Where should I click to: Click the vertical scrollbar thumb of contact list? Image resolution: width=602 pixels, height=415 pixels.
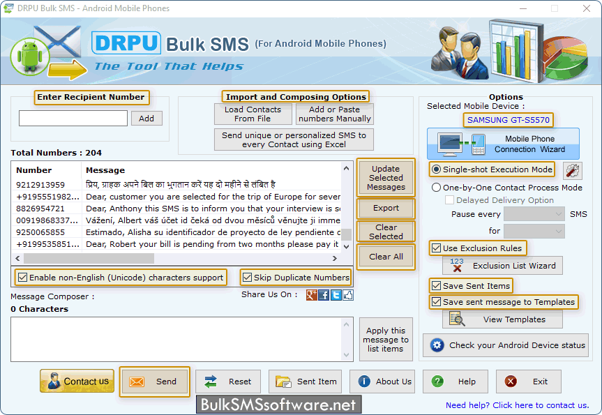[x=346, y=234]
